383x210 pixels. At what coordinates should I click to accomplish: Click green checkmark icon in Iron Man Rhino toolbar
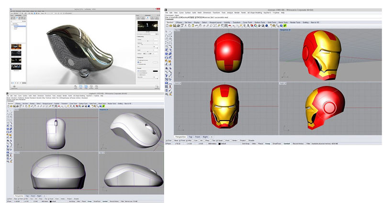tap(285, 25)
